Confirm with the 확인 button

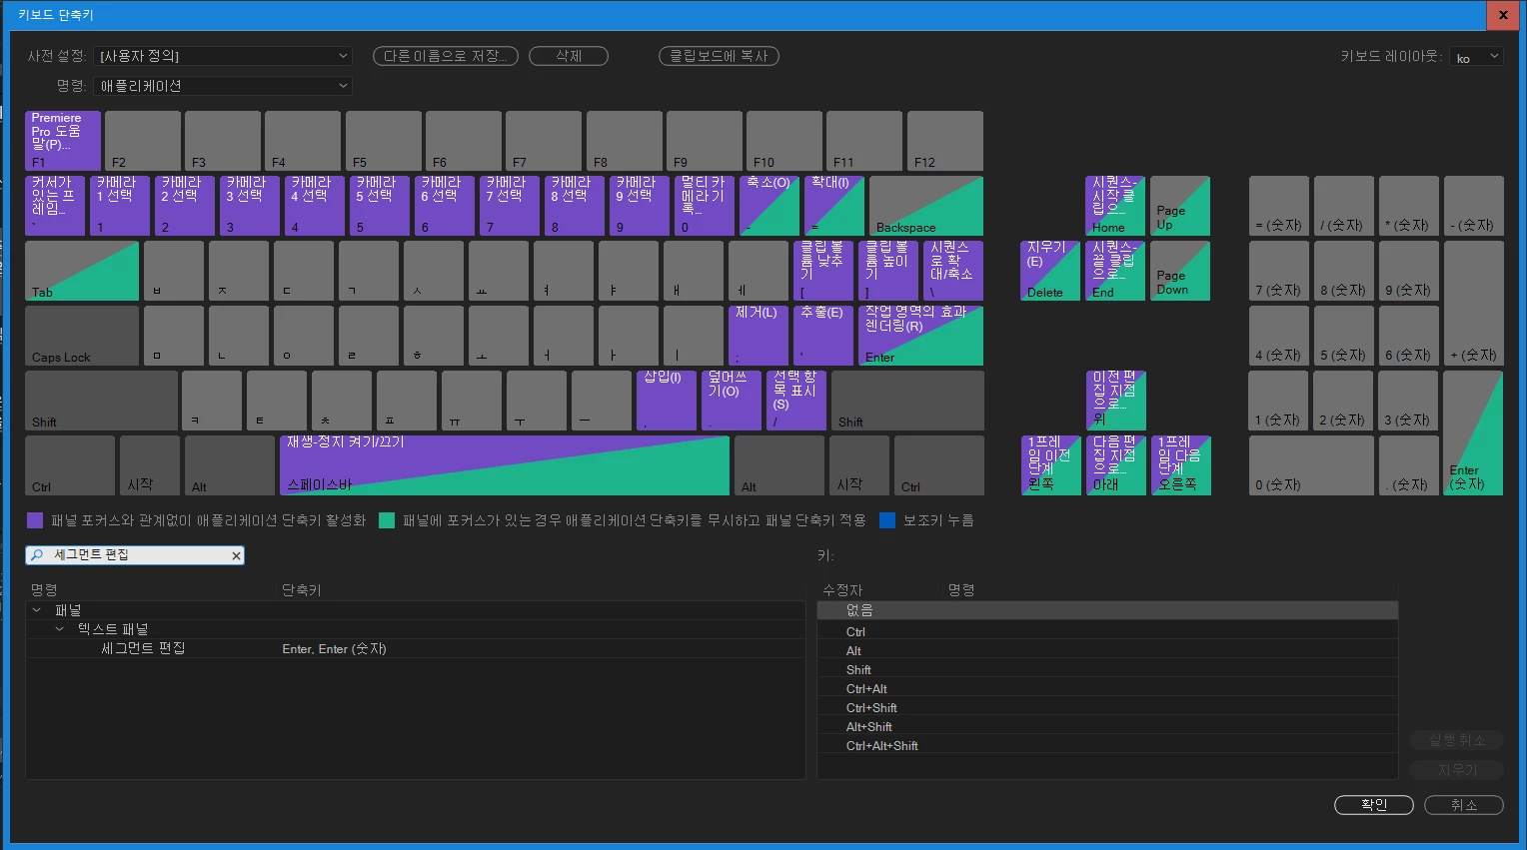1374,805
